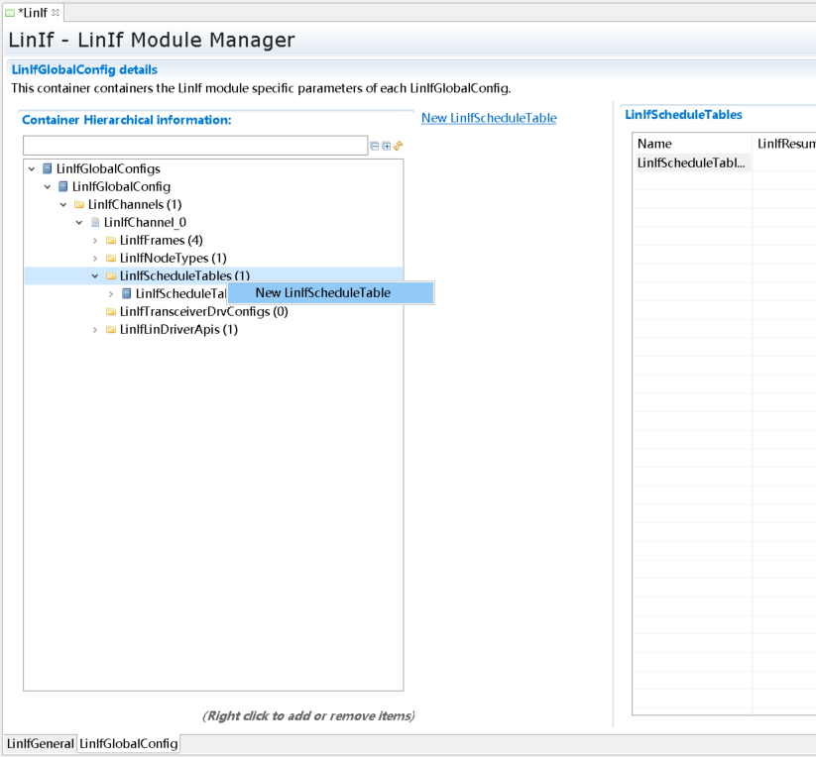Collapse the LinIfScheduleTables tree node

tap(95, 276)
